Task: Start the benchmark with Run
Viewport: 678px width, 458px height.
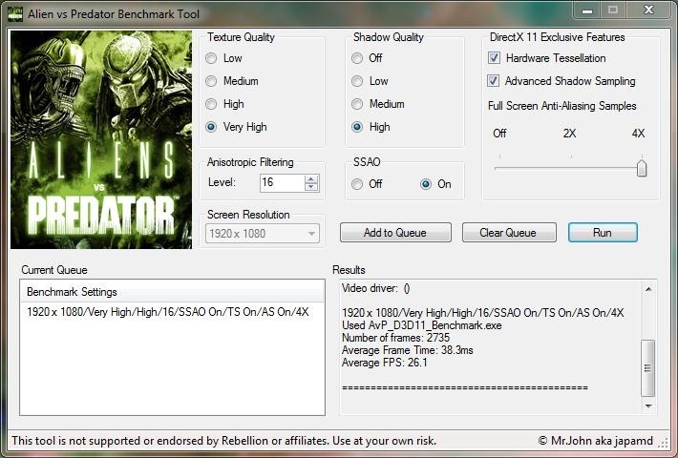Action: [602, 233]
